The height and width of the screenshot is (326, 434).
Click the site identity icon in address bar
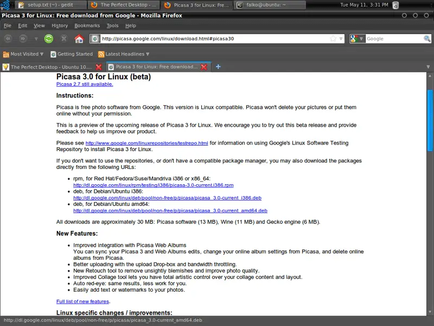94,39
